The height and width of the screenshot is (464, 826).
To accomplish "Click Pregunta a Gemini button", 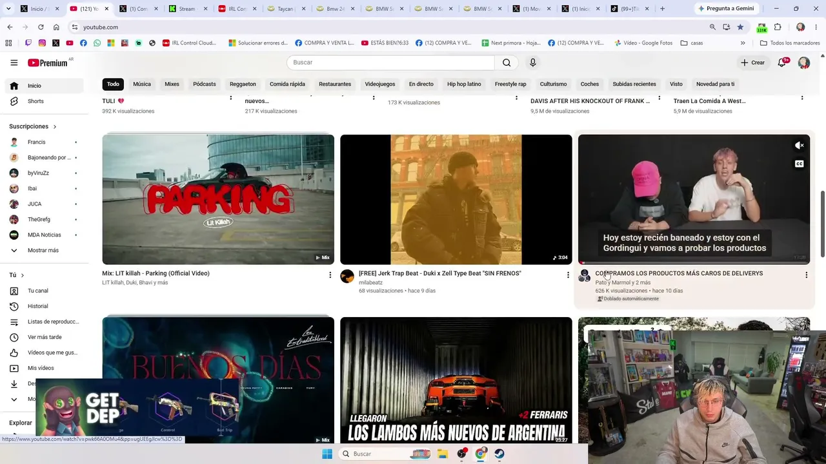I will point(725,8).
